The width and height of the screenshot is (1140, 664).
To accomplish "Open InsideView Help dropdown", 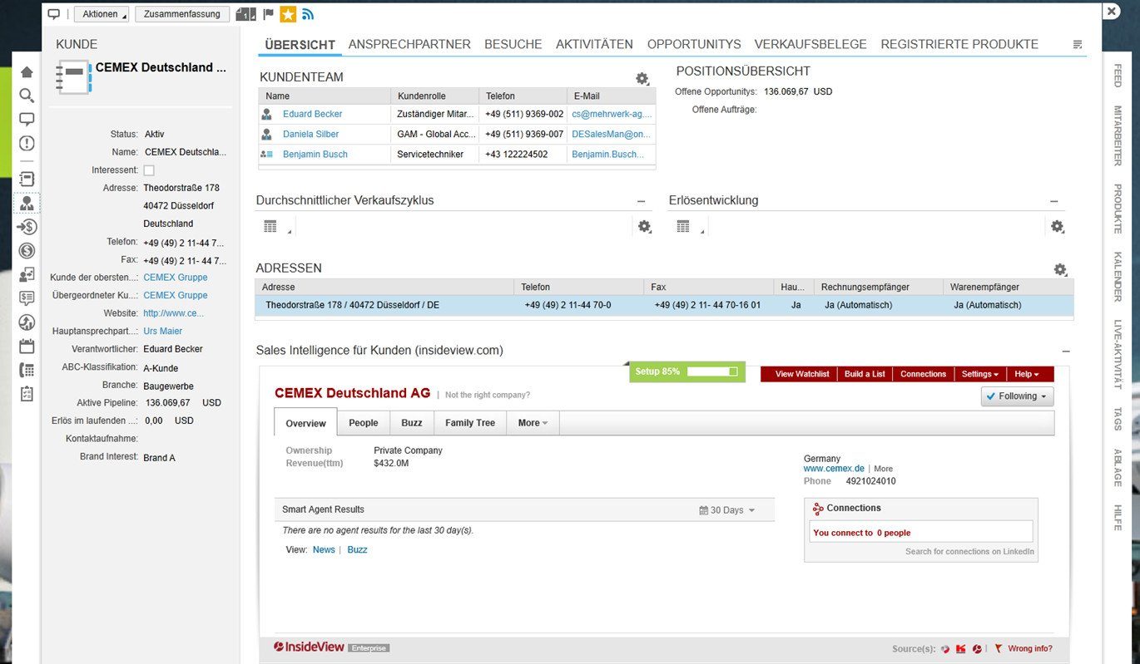I will point(1027,374).
